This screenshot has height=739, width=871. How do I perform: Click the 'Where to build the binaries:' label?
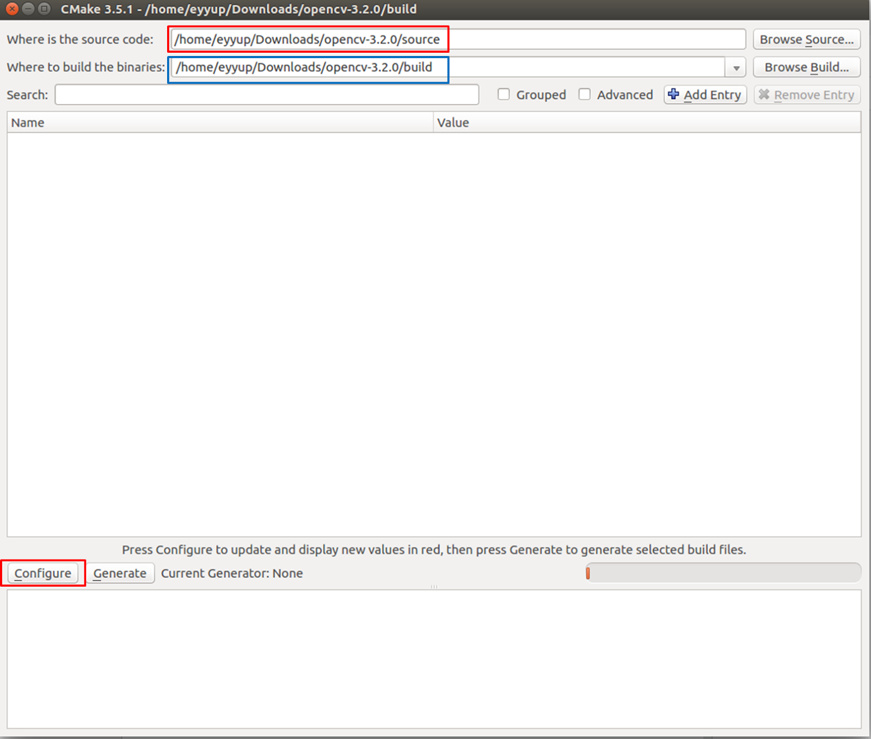(86, 67)
